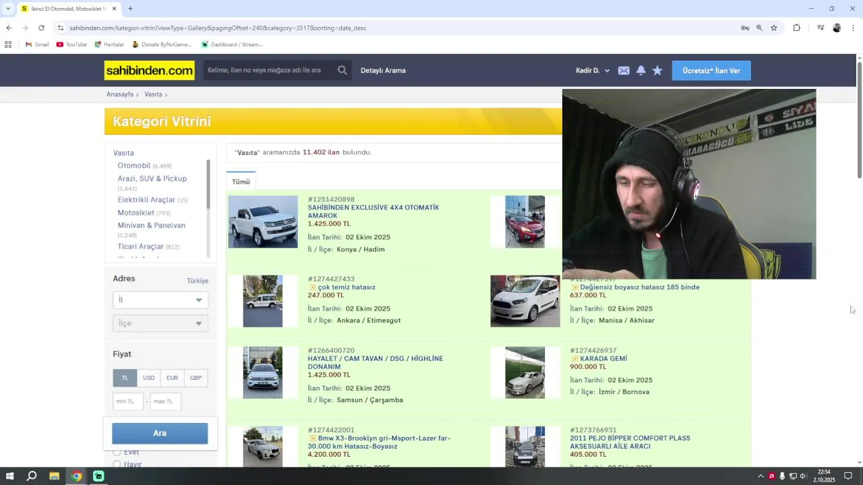
Task: Open Windows taskbar search
Action: pos(32,476)
